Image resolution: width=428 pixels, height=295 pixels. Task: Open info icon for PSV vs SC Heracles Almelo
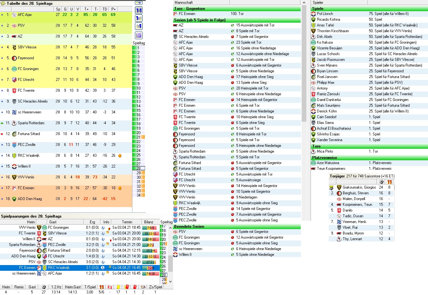(x=103, y=262)
